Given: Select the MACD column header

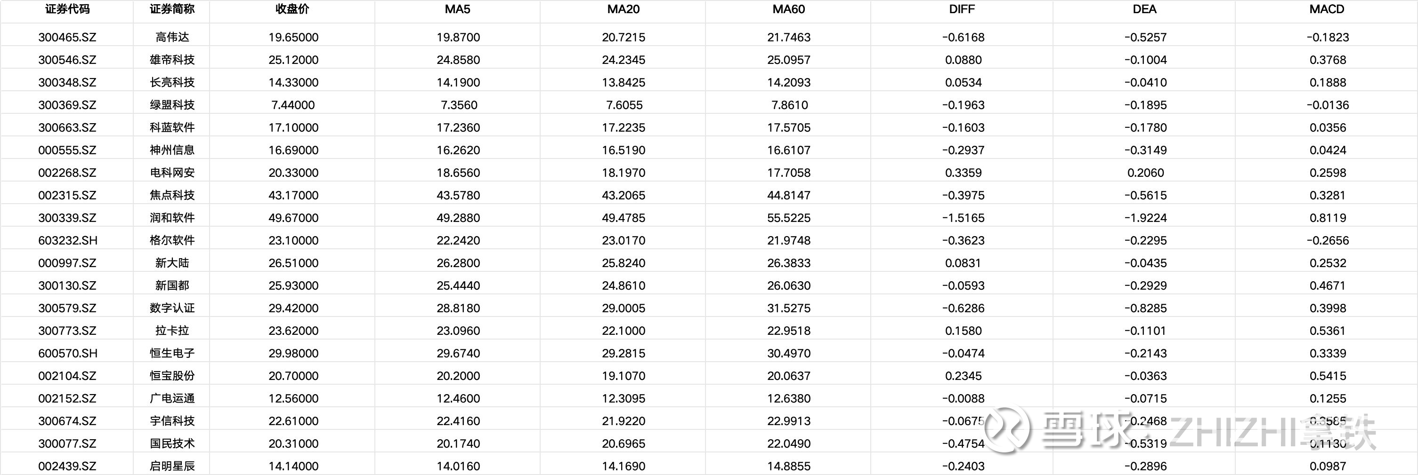Looking at the screenshot, I should [x=1327, y=9].
